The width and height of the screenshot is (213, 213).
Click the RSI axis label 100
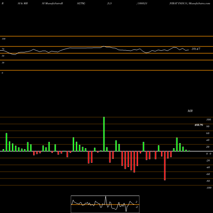3,39
